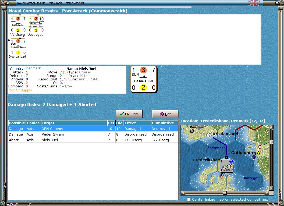Click the Kristiansand port anchor icon
The image size is (284, 206).
(x=208, y=135)
